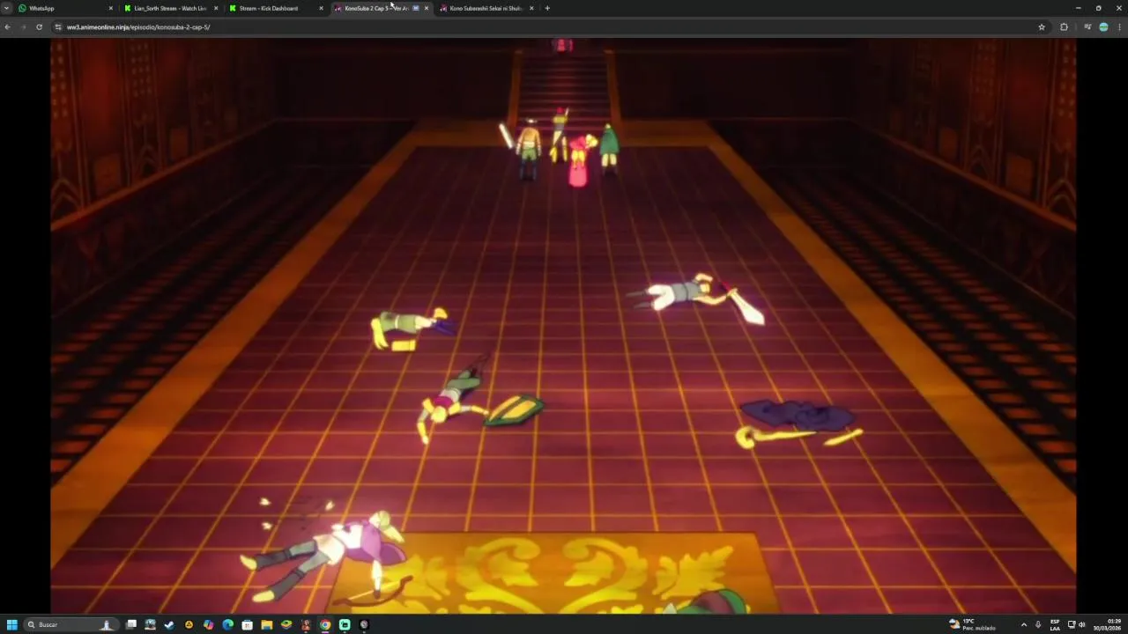Open the green streaming app in taskbar
The height and width of the screenshot is (634, 1128).
coord(345,624)
